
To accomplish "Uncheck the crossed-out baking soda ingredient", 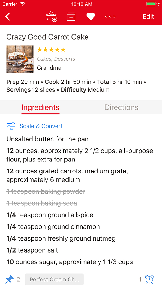I will [x=42, y=203].
